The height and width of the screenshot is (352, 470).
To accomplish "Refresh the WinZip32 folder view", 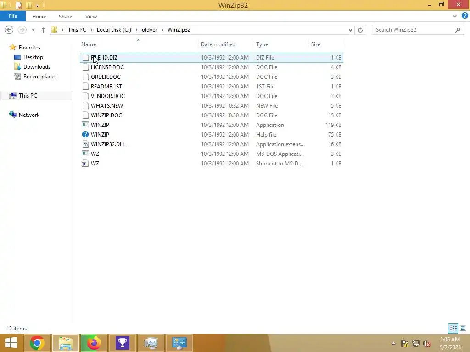I will [x=360, y=30].
